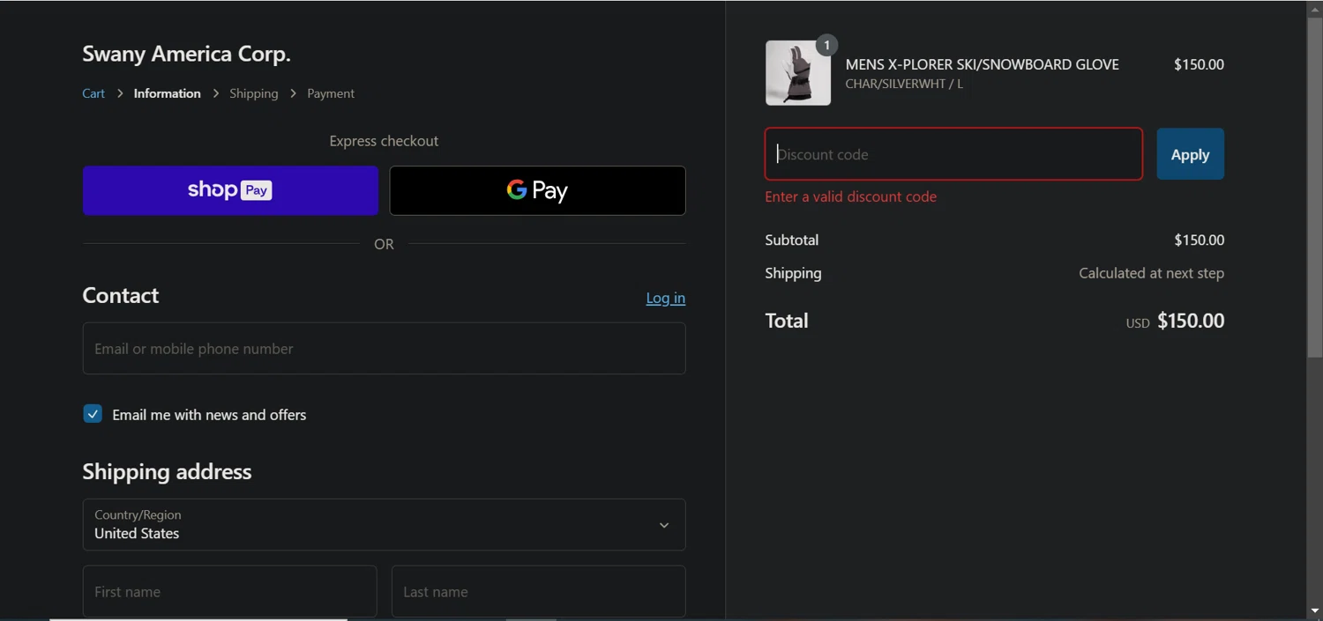Click the Total amount $150.00
The height and width of the screenshot is (621, 1323).
(1190, 321)
